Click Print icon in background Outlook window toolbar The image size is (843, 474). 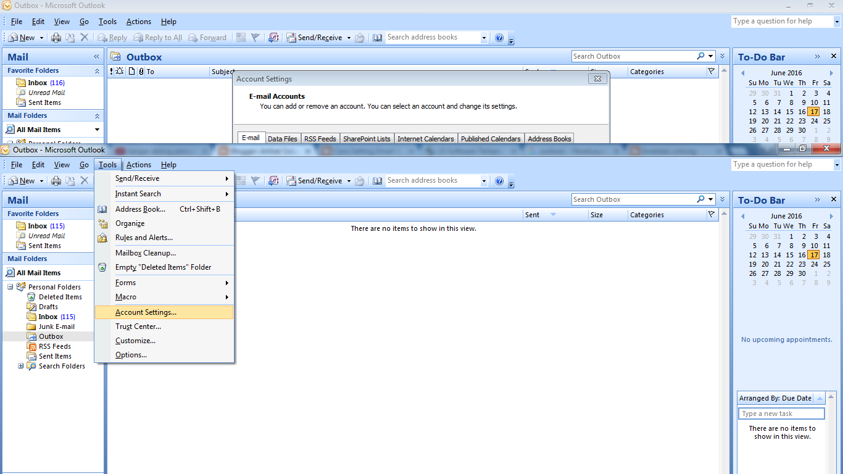56,38
